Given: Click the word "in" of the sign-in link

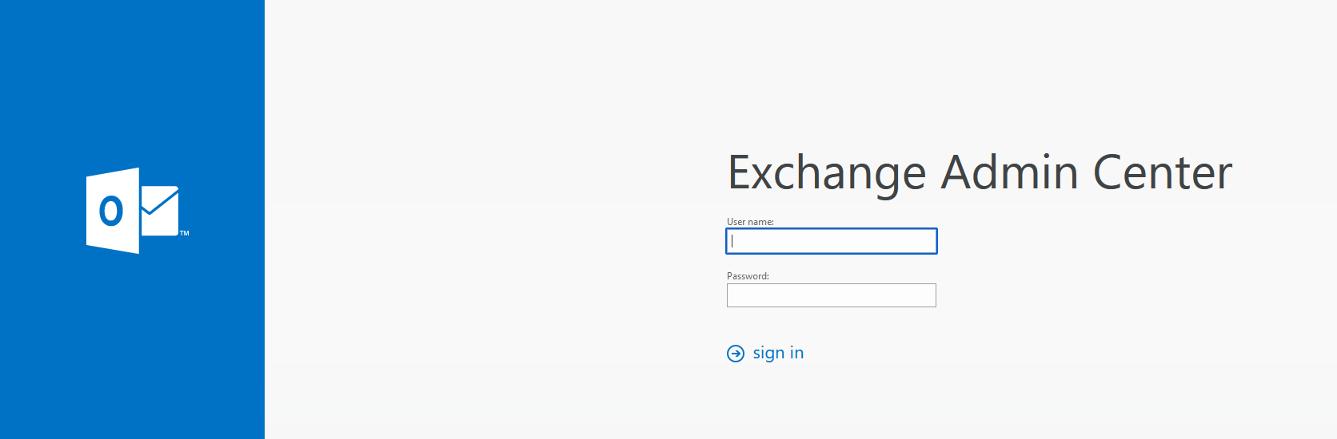Looking at the screenshot, I should pos(796,353).
